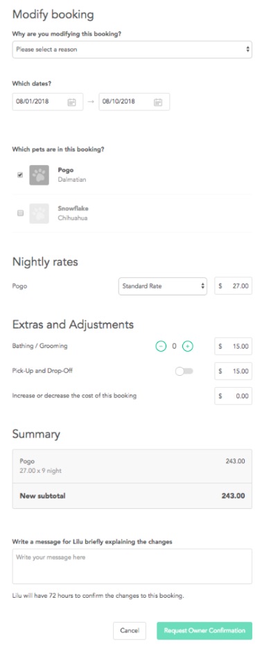Focus the start date field 08/01/2018
Image resolution: width=262 pixels, height=647 pixels.
[48, 101]
